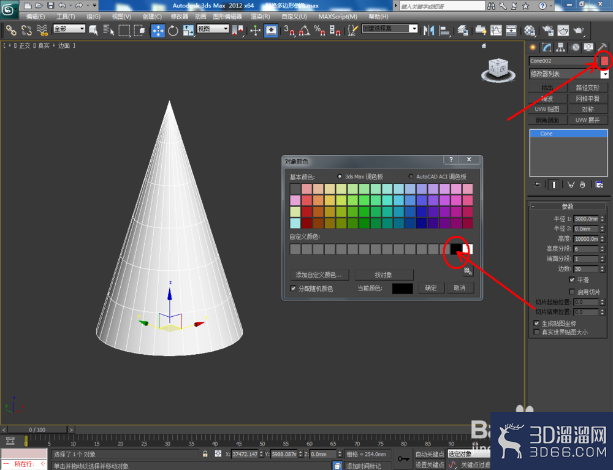Image resolution: width=613 pixels, height=470 pixels.
Task: Toggle Real-World Map Size checkbox
Action: (536, 332)
